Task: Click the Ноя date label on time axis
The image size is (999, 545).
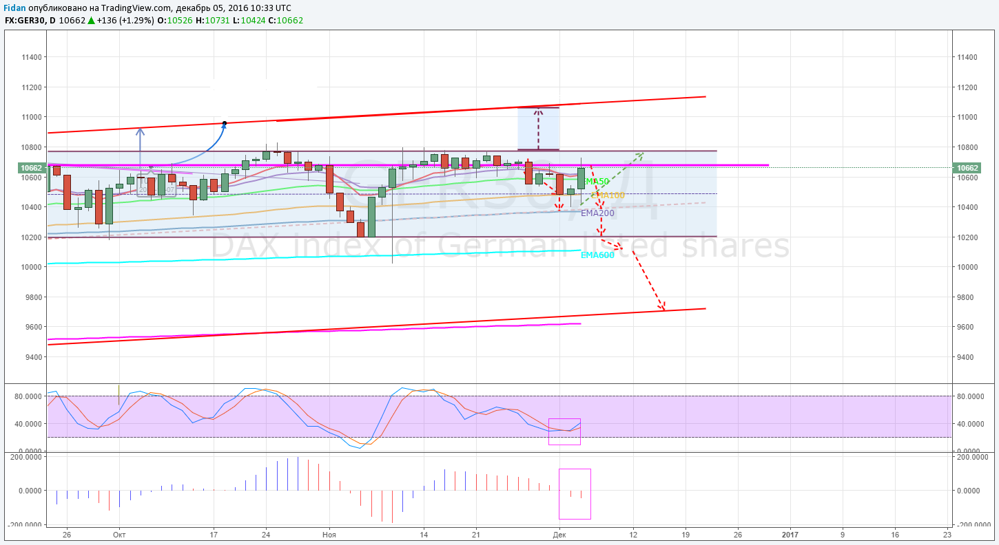Action: pyautogui.click(x=330, y=534)
